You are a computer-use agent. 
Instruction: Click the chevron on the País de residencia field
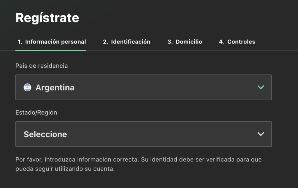click(x=260, y=87)
